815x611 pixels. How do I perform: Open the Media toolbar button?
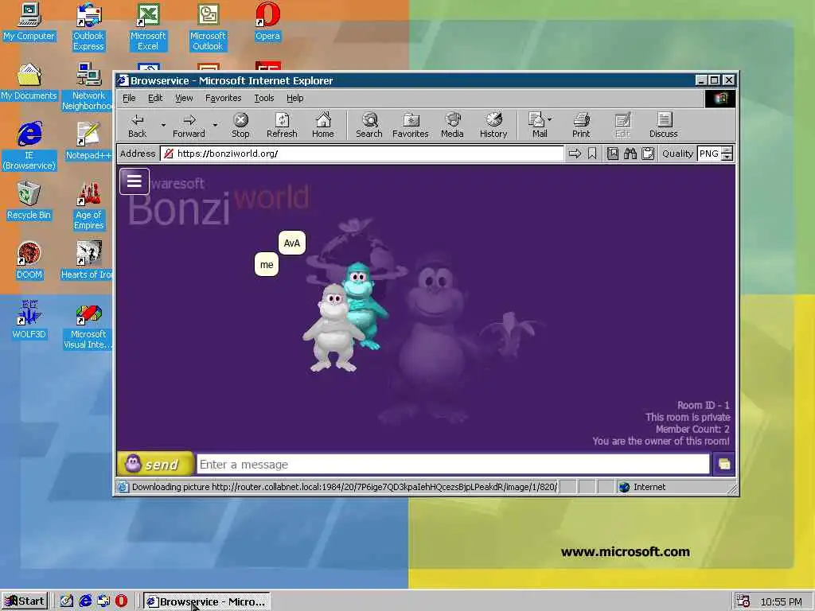click(452, 125)
